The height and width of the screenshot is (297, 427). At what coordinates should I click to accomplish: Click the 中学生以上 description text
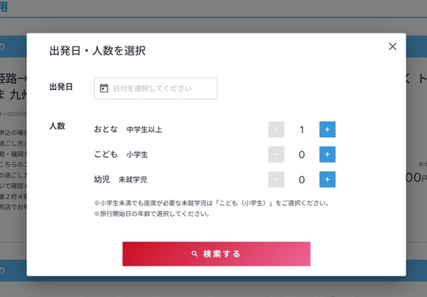click(x=144, y=129)
